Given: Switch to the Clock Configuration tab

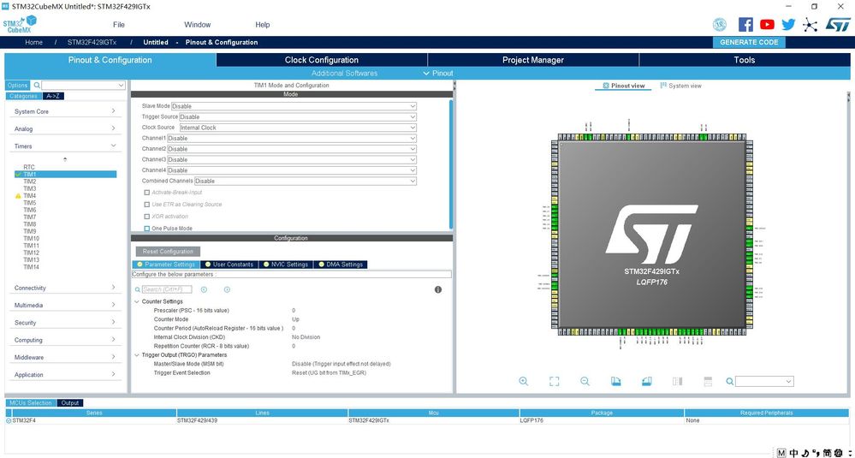Looking at the screenshot, I should pos(322,60).
